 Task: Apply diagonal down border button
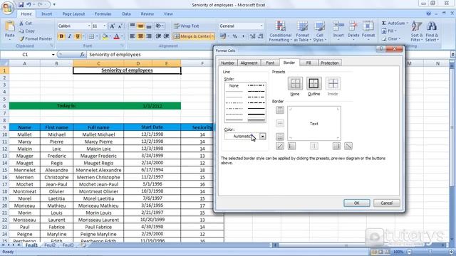[348, 146]
